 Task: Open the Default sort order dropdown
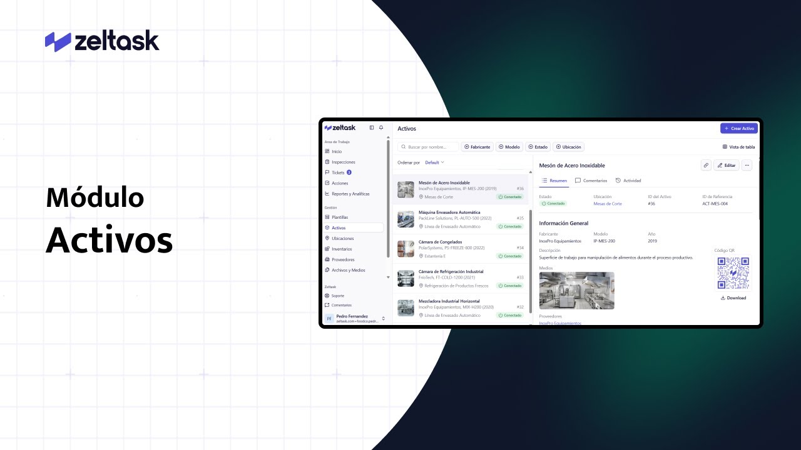click(435, 162)
